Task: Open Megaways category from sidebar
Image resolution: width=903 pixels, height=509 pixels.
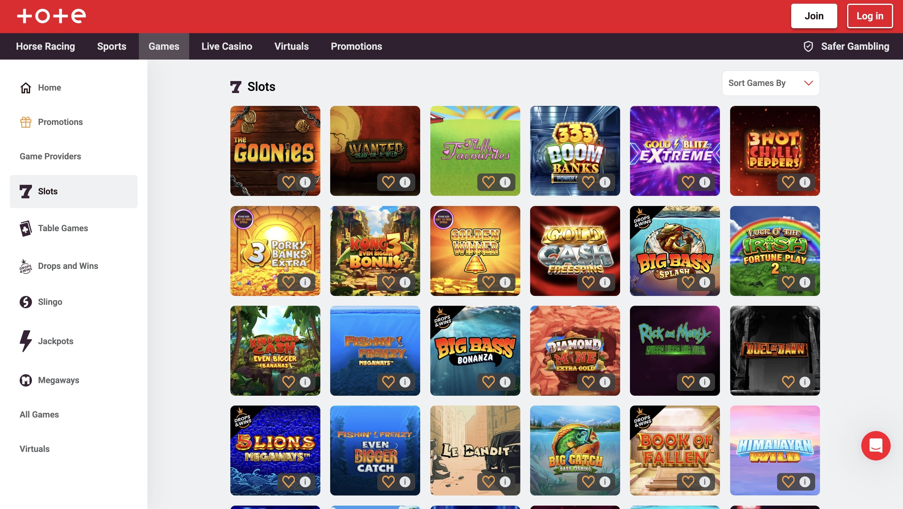Action: 58,380
